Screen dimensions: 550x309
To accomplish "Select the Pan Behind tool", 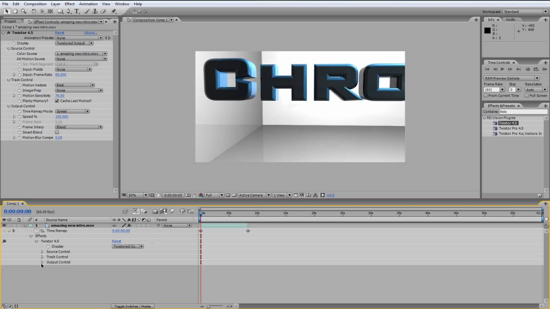I will 50,12.
